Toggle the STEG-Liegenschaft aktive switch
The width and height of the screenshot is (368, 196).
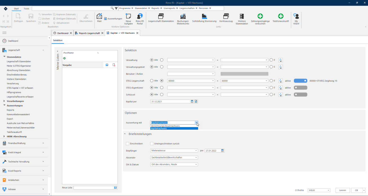(300, 81)
